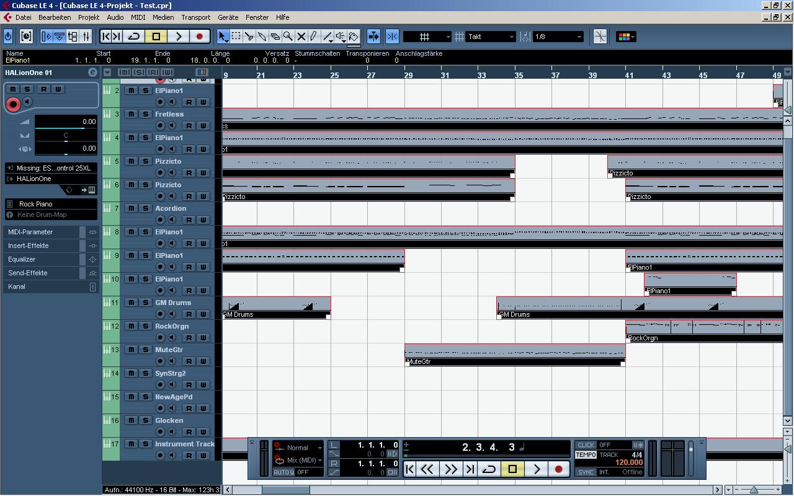Open the Pool window icon
Screen dimensions: 794x496
[73, 37]
